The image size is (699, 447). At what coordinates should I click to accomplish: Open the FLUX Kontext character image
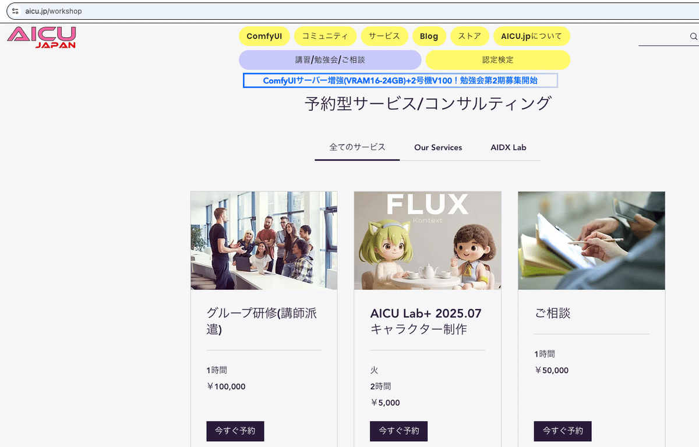pyautogui.click(x=428, y=240)
